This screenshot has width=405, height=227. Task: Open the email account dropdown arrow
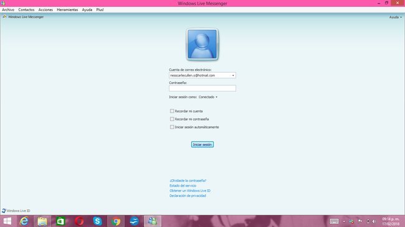(233, 75)
